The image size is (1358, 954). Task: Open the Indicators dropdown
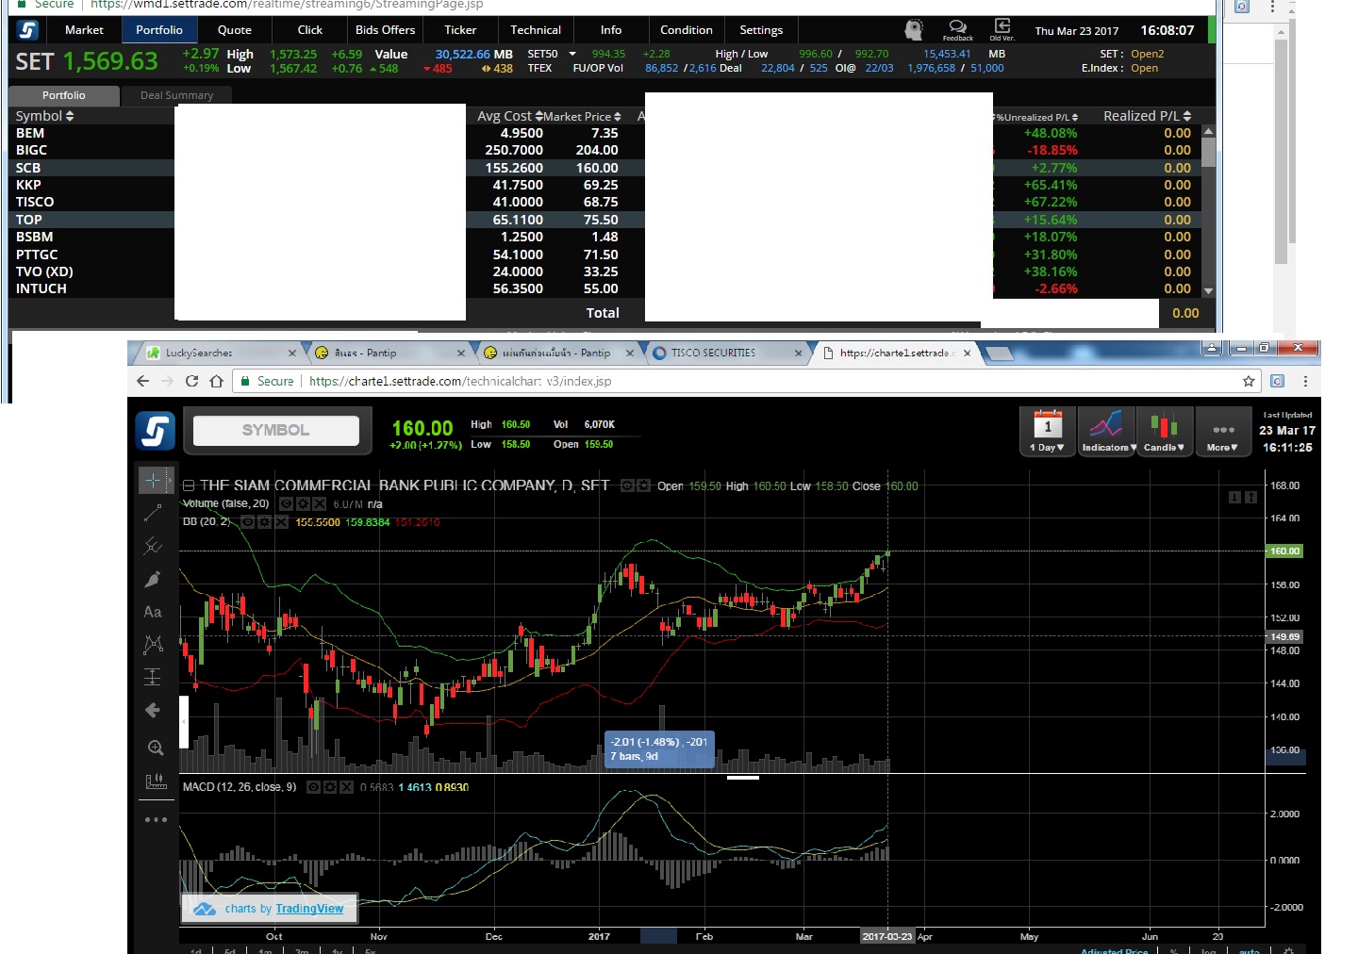click(1107, 432)
